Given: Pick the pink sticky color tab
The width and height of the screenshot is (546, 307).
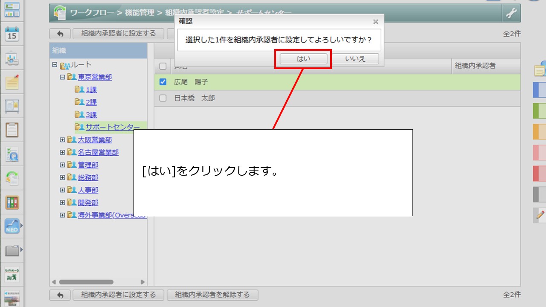Looking at the screenshot, I should (540, 153).
